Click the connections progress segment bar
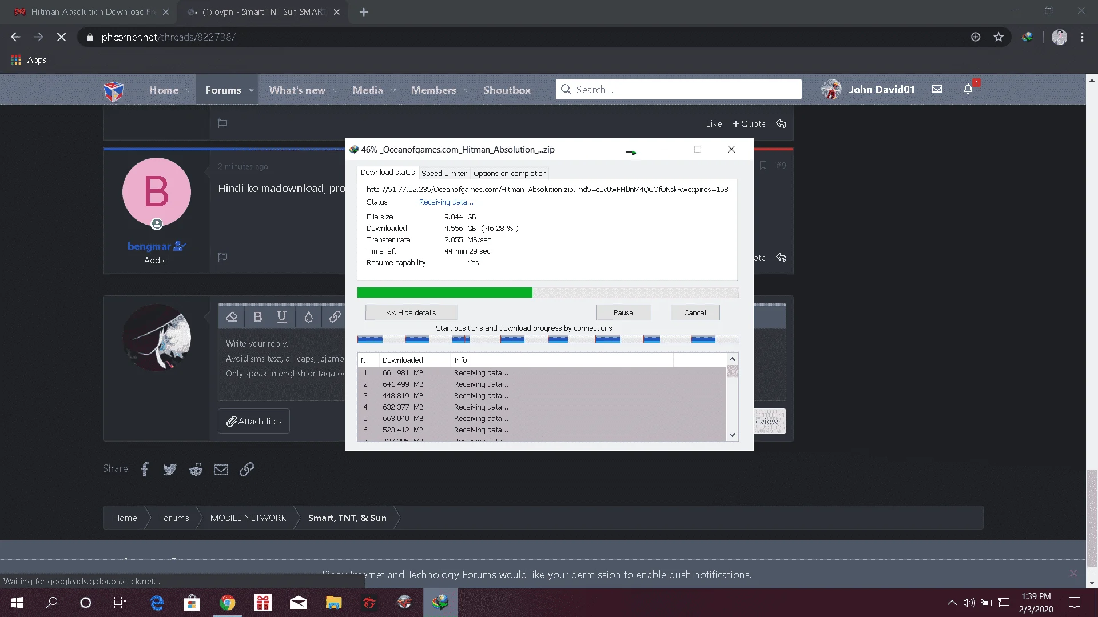 [548, 339]
